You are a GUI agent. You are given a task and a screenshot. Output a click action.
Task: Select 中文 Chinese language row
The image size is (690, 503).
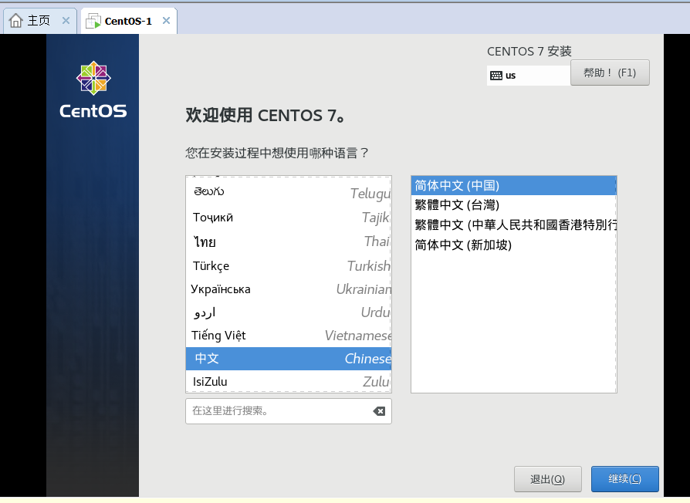pyautogui.click(x=288, y=358)
